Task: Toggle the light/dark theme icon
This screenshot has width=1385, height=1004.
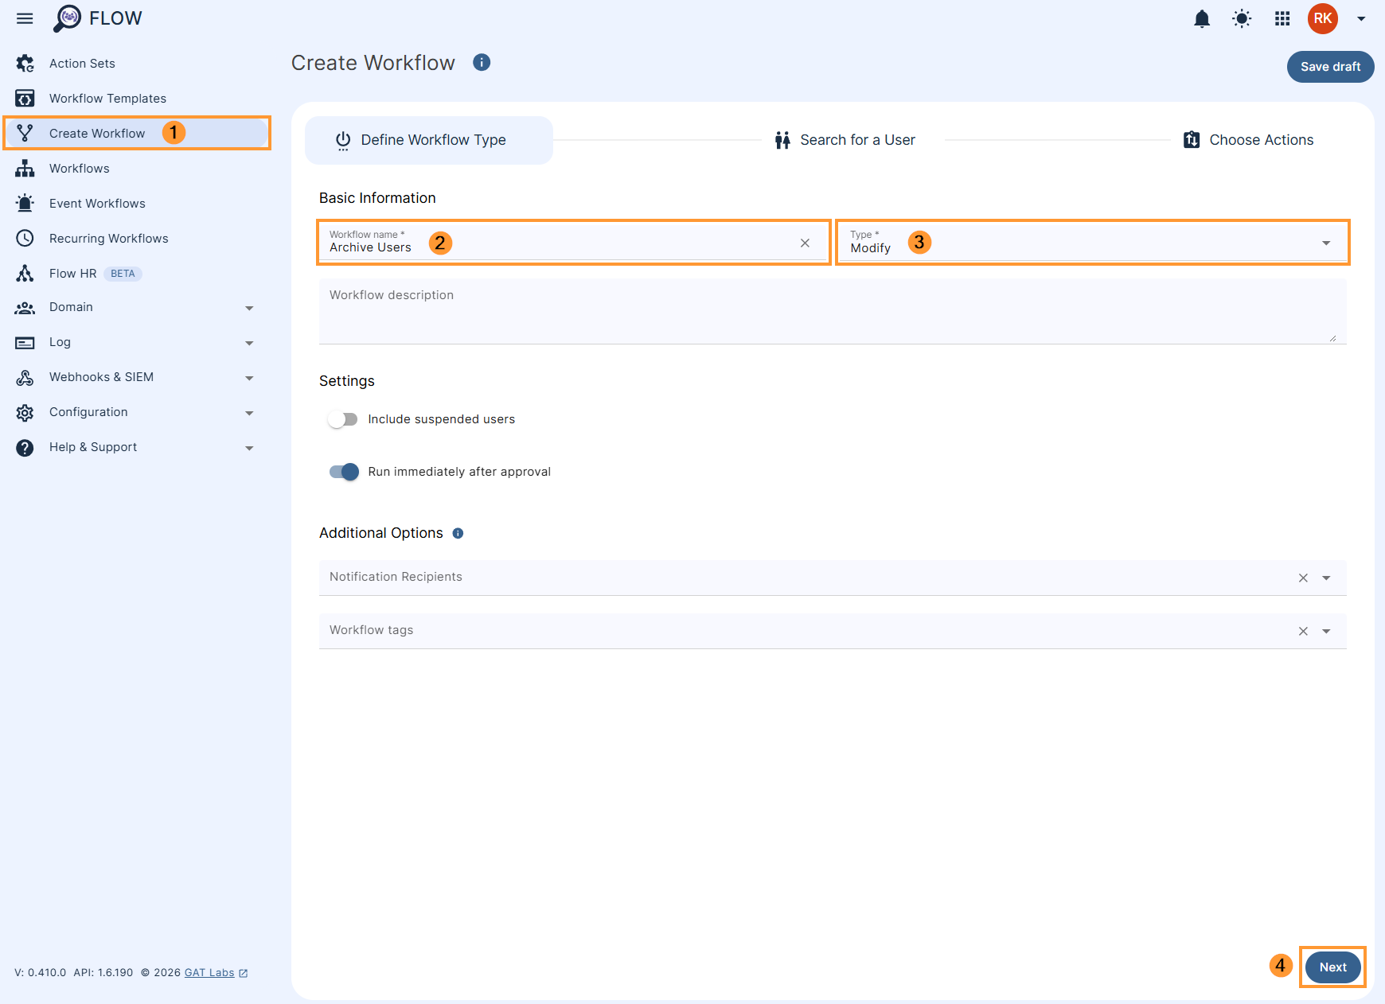Action: (1242, 18)
